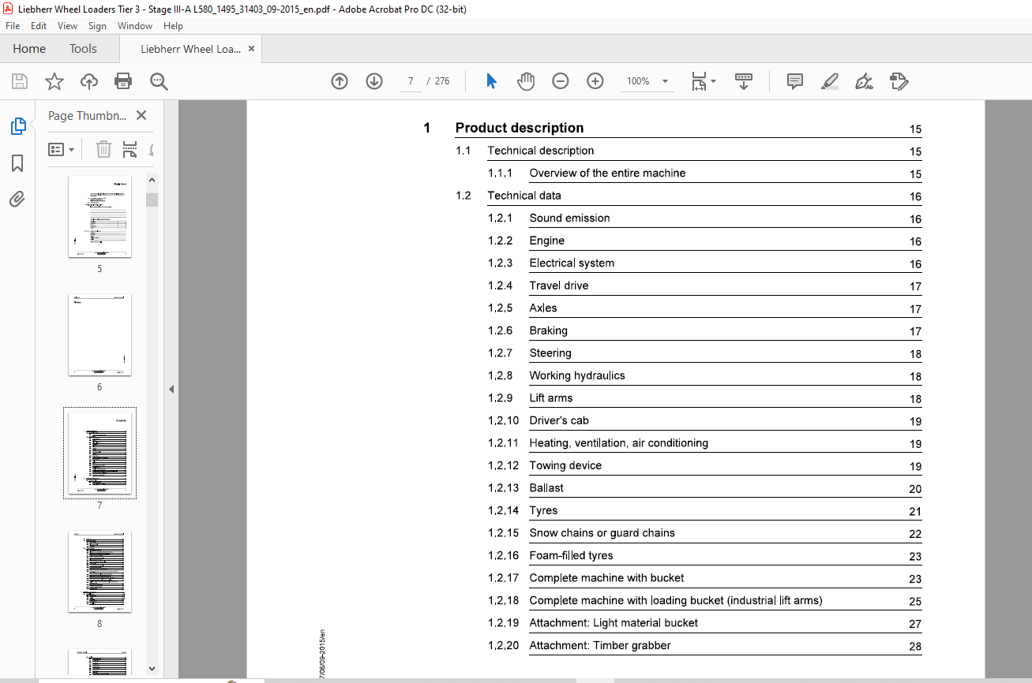Open the Attachments paperclip panel
1032x683 pixels.
coord(17,200)
